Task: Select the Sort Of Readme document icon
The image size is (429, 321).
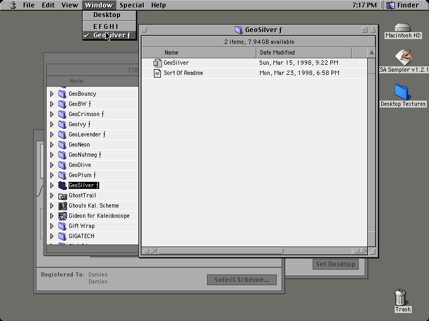Action: point(157,73)
